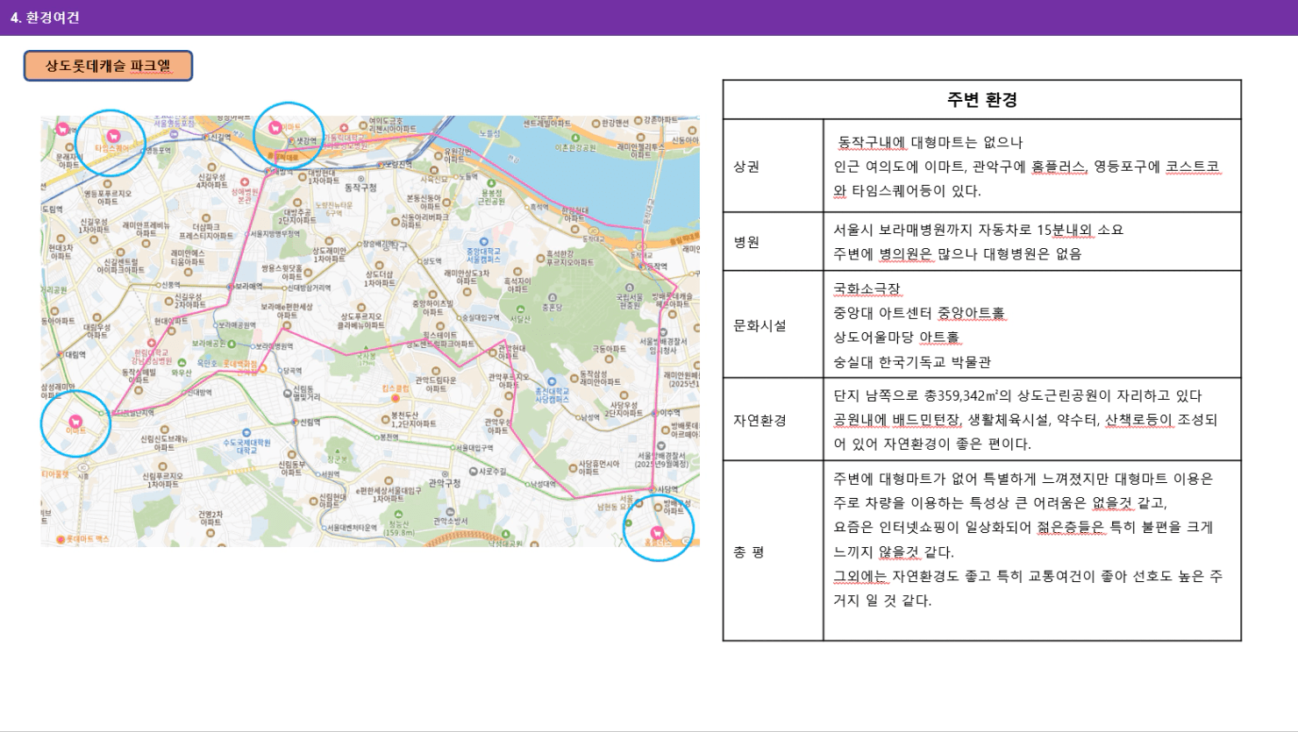
Task: Click the 성애병원 본관 hospital cross marker
Action: click(x=245, y=183)
